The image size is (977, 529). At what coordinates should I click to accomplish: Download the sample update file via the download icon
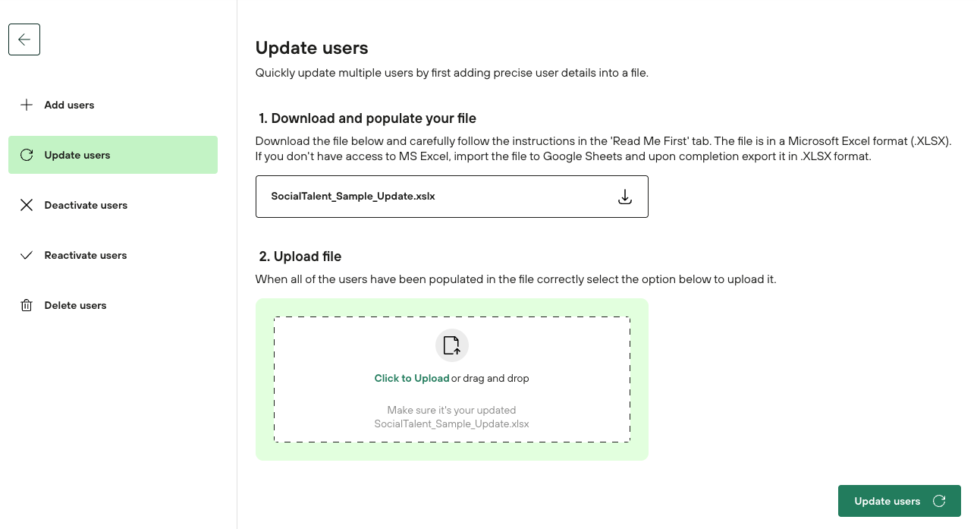pyautogui.click(x=625, y=197)
